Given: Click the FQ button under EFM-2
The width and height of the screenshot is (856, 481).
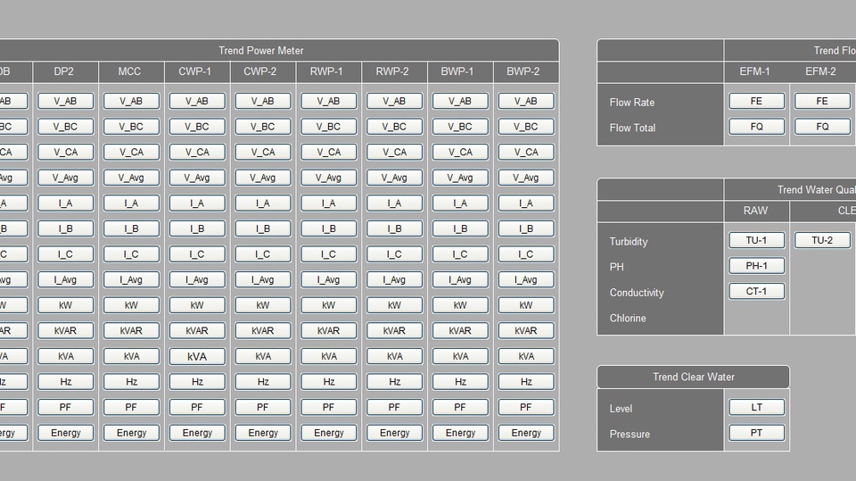Looking at the screenshot, I should [822, 127].
